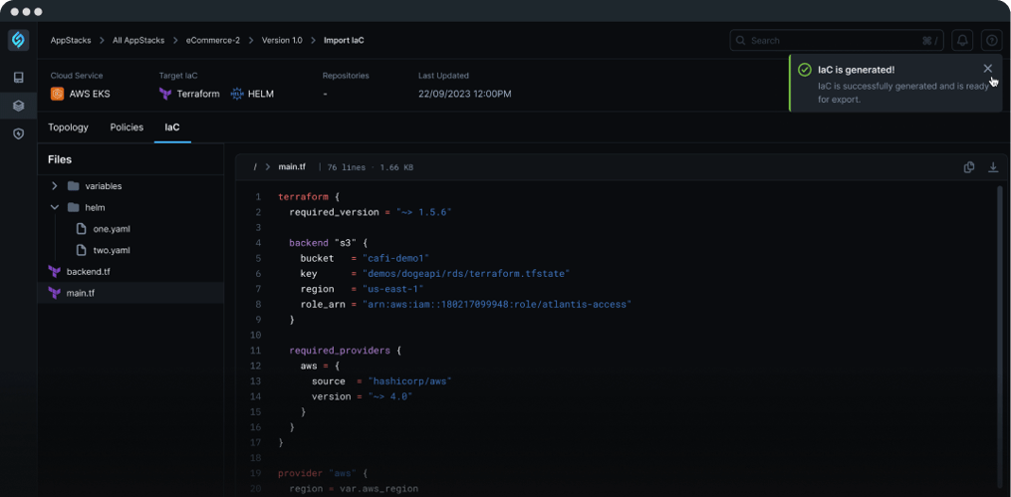
Task: Click the help question mark icon
Action: 992,40
